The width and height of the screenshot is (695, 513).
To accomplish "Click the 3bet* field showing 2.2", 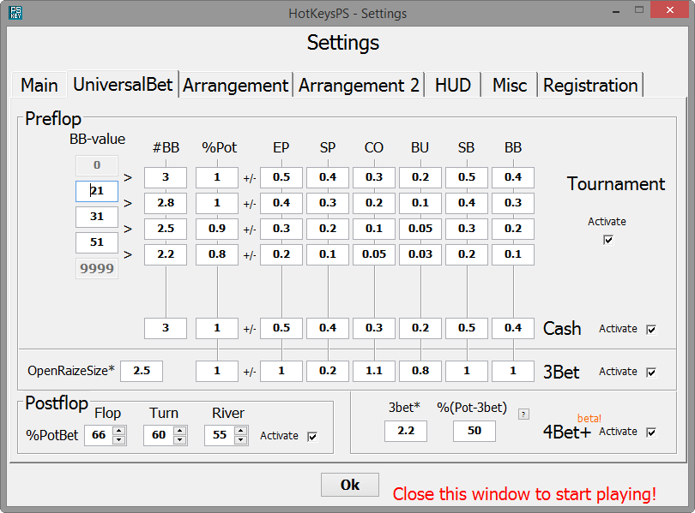I will click(406, 431).
